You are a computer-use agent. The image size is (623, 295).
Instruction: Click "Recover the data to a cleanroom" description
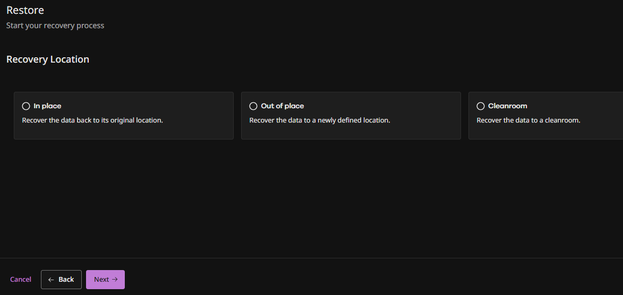coord(528,120)
